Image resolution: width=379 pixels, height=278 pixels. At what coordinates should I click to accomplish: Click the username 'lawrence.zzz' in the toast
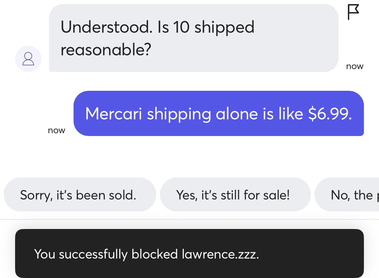click(220, 254)
